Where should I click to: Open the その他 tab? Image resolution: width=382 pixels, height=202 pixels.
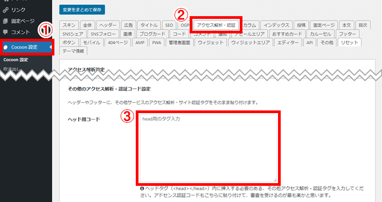point(327,43)
